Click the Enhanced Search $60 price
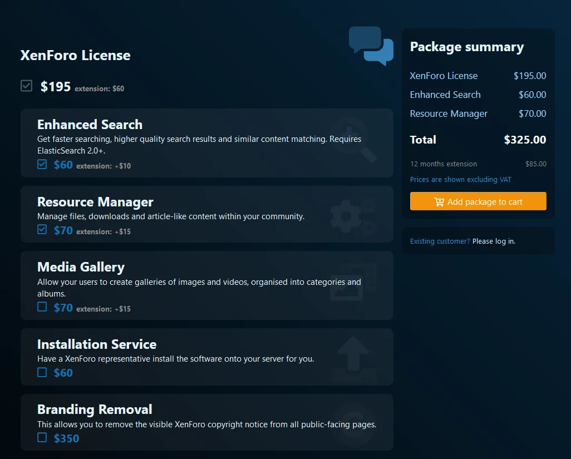Image resolution: width=571 pixels, height=459 pixels. click(x=63, y=165)
